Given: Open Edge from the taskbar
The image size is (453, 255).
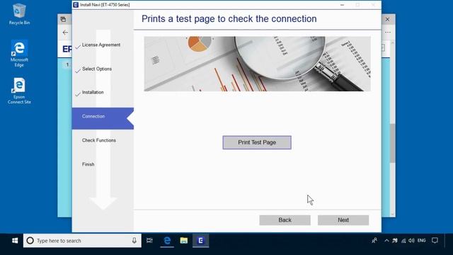Looking at the screenshot, I should [x=167, y=241].
